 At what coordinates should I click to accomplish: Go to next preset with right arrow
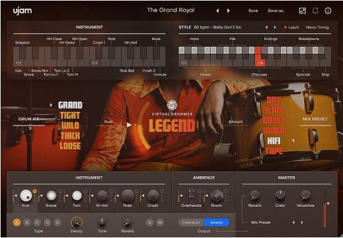tap(228, 11)
